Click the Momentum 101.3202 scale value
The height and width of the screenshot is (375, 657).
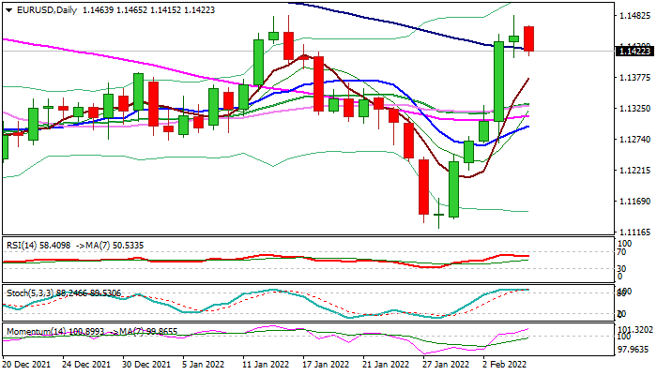tap(635, 330)
